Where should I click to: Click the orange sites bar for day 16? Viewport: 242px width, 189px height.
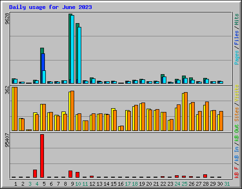[x=122, y=128]
